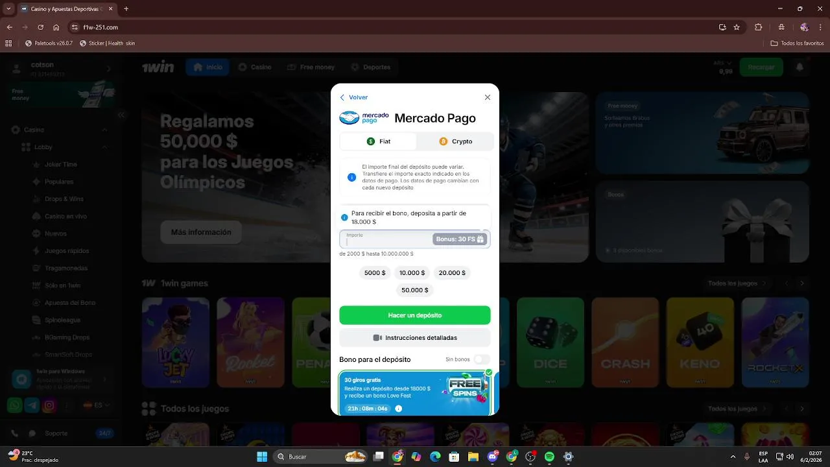Open the Keno game thumbnail

click(700, 342)
